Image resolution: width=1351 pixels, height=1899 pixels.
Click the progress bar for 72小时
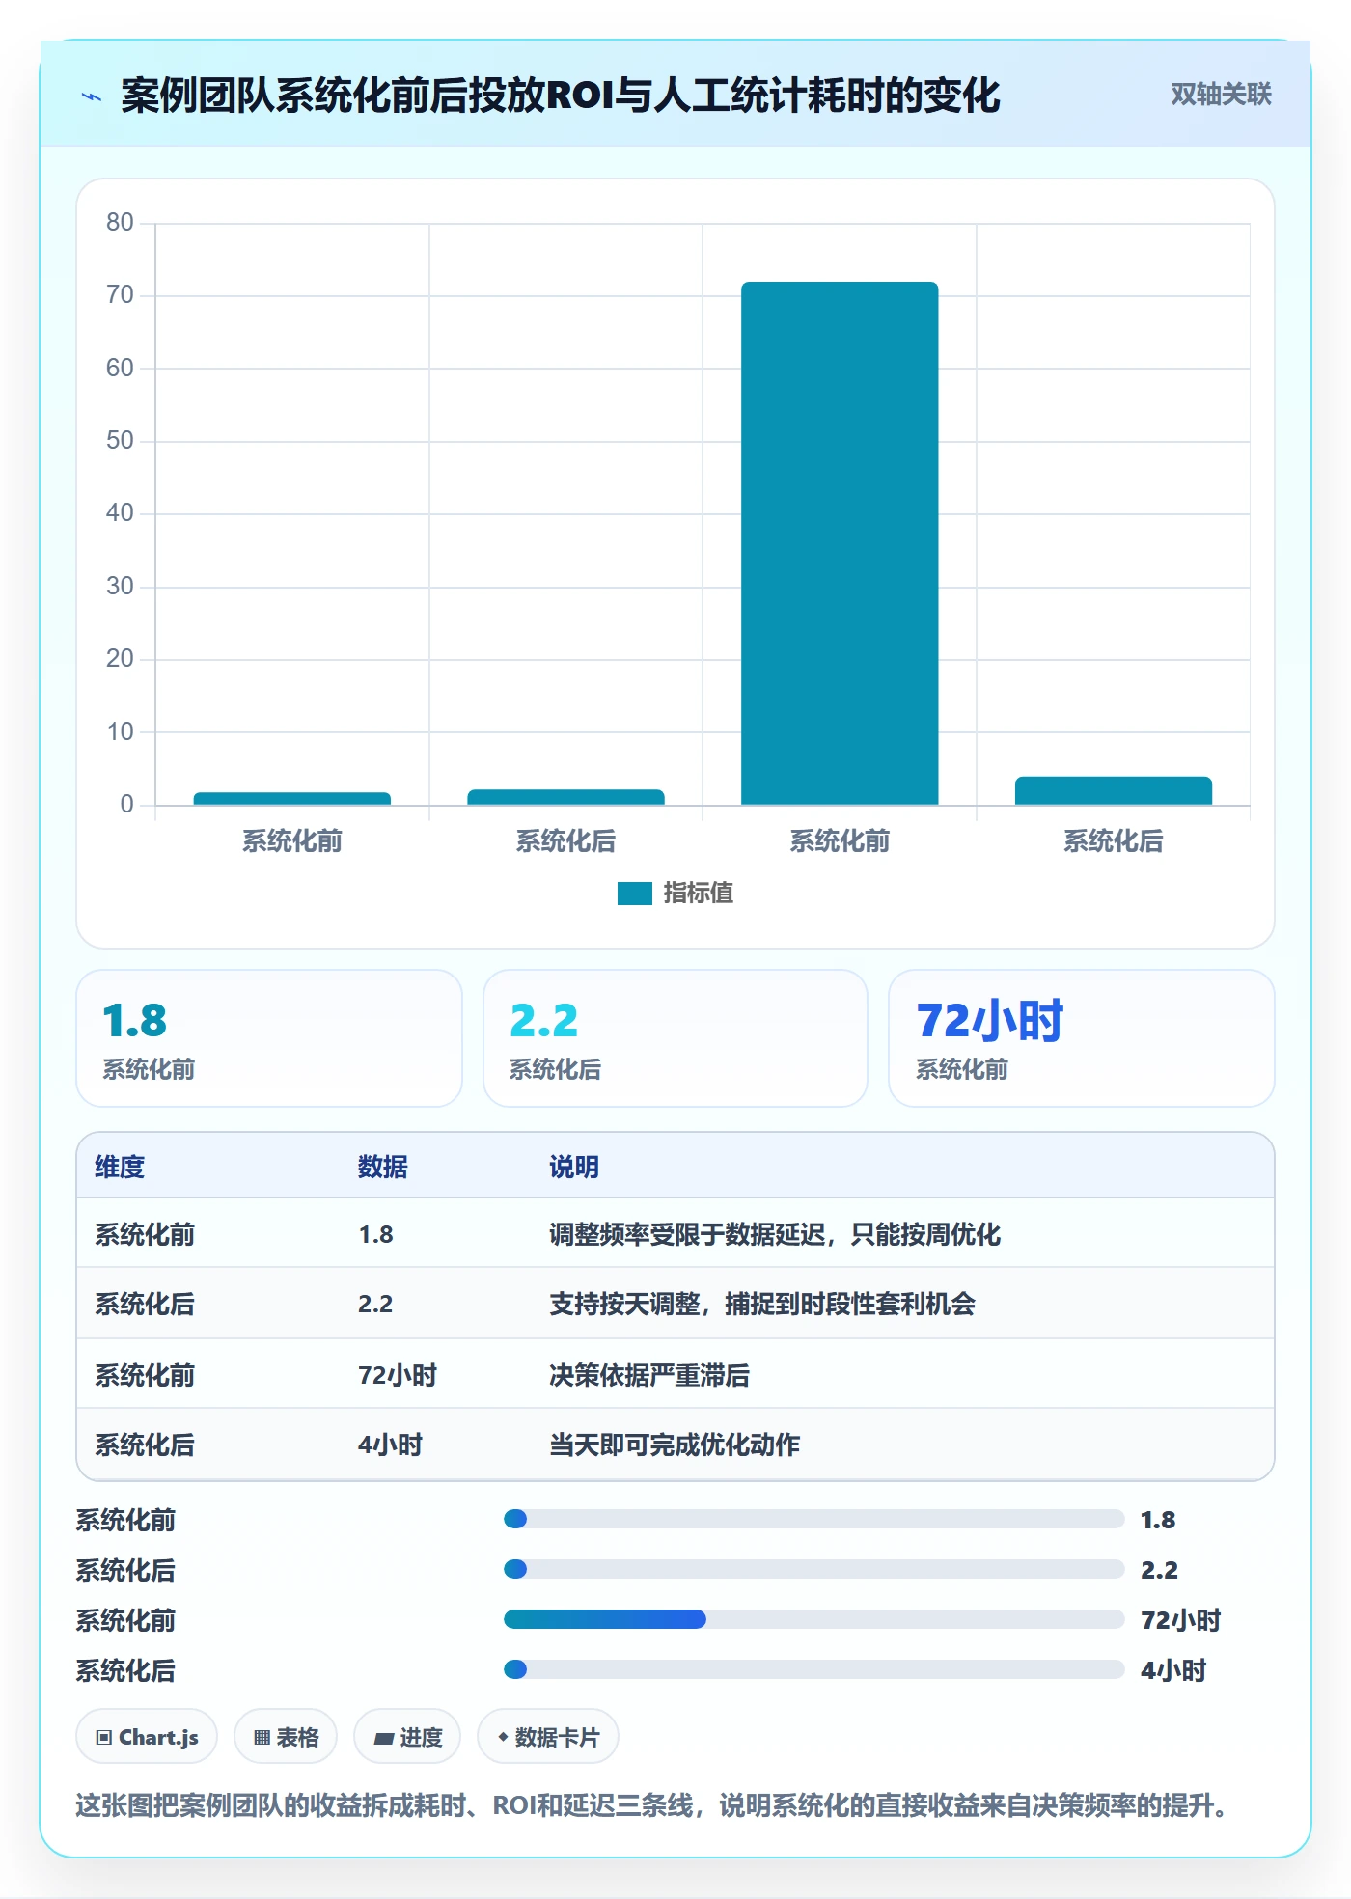pos(814,1619)
